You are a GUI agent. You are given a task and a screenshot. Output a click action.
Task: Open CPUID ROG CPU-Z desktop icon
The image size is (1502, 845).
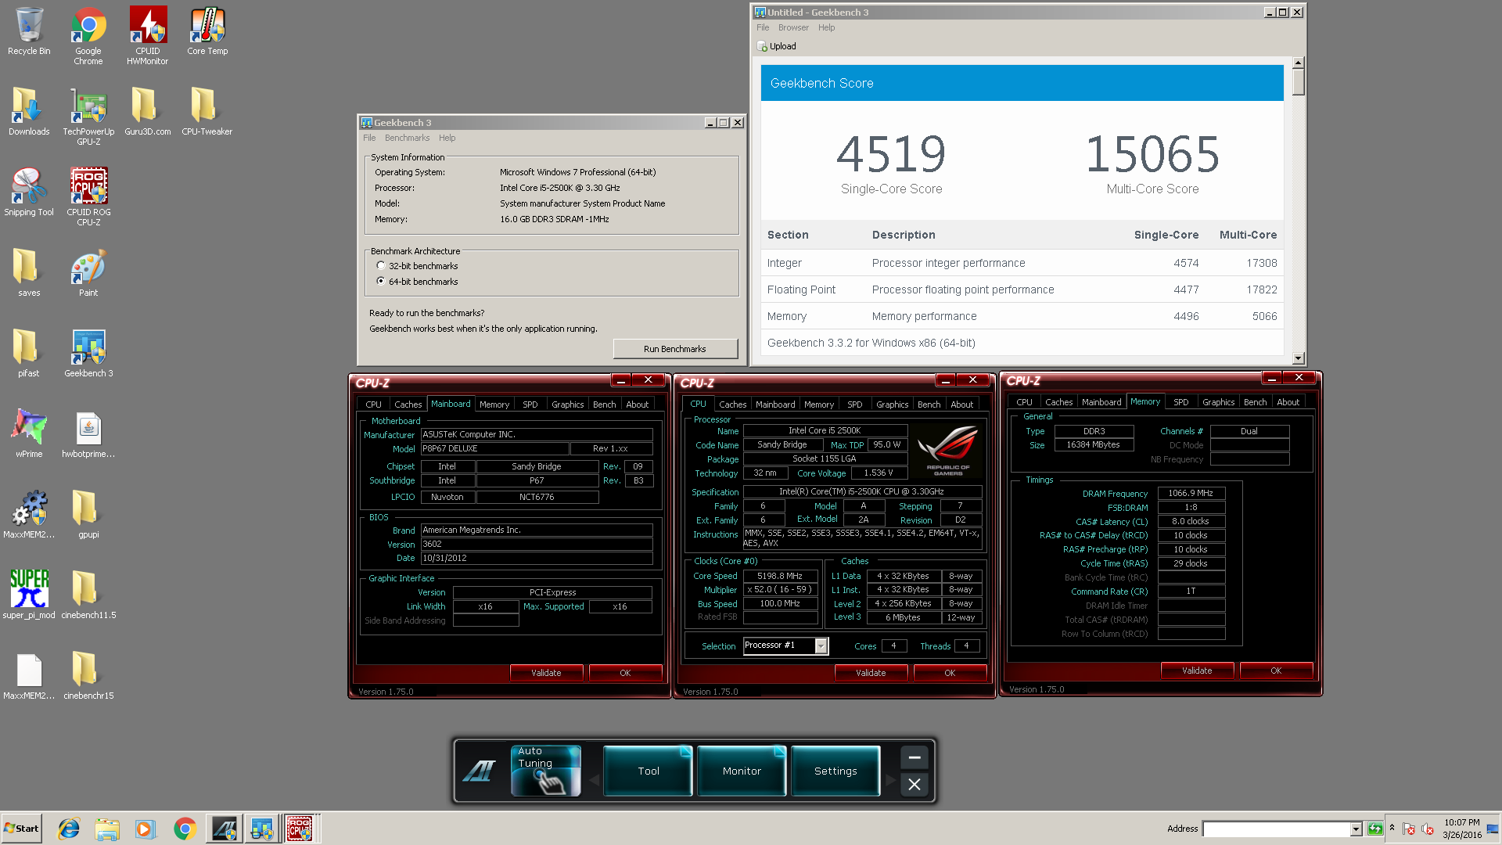88,196
